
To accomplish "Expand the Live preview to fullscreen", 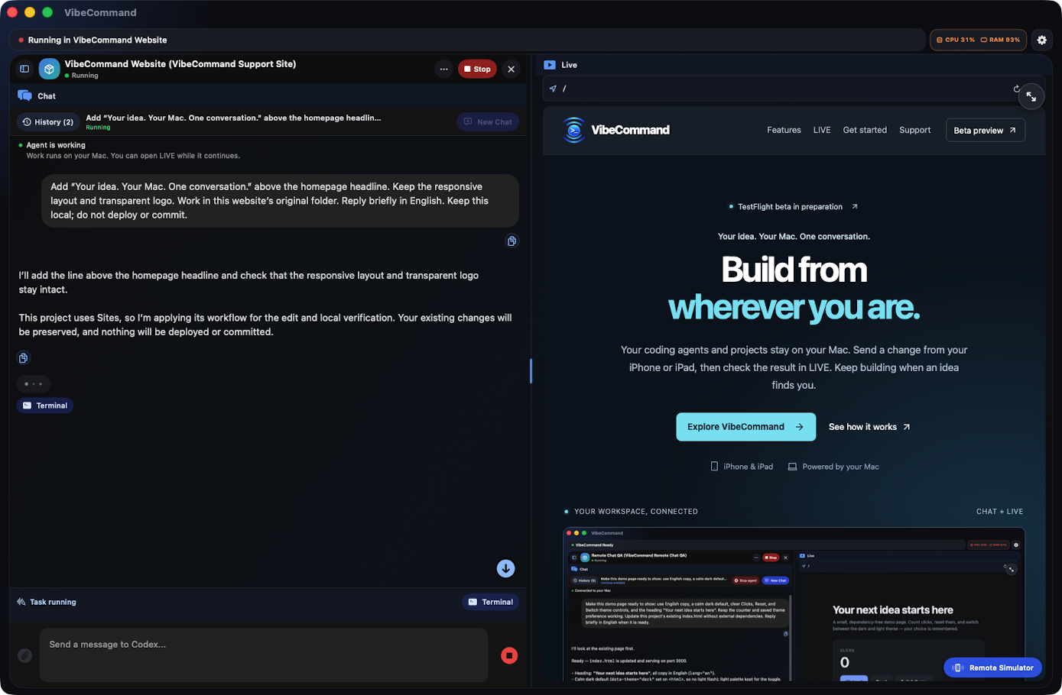I will (x=1031, y=96).
